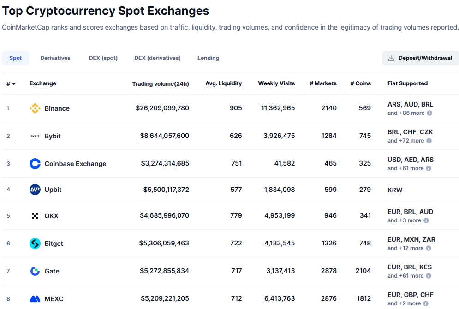Click the OKX logo icon

coord(35,216)
